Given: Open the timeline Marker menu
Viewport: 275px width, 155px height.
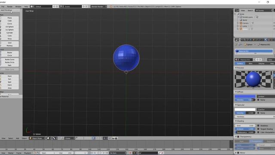Looking at the screenshot, I should [11, 153].
